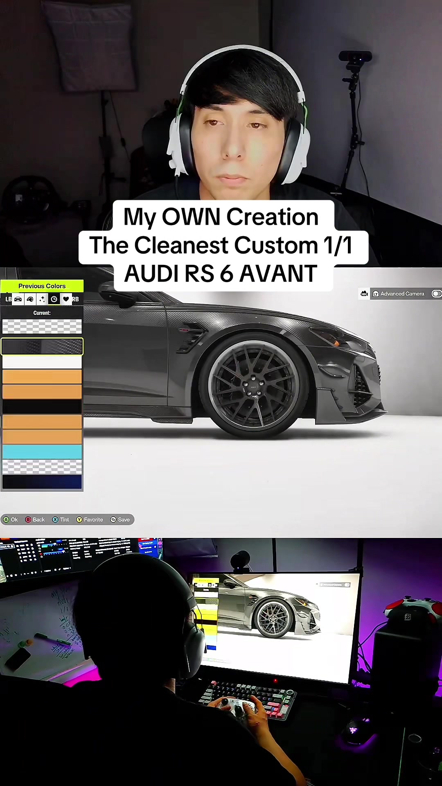442x786 pixels.
Task: Mark color with Y Favorite button
Action: (x=90, y=519)
